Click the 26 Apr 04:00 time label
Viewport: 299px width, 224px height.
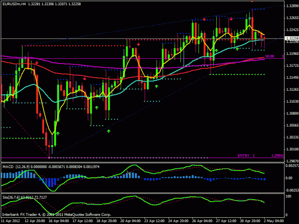pyautogui.click(x=202, y=221)
